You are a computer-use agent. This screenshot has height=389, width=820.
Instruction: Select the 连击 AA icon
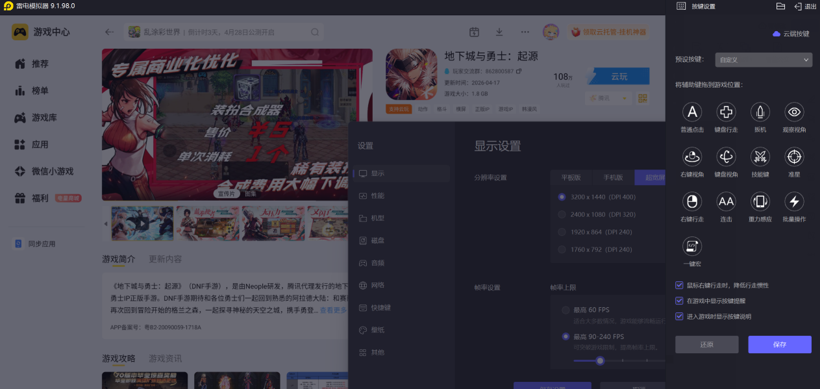[726, 201]
